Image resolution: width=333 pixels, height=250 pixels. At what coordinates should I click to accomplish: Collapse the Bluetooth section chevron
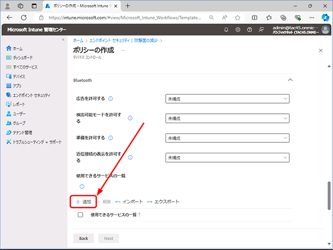[x=290, y=80]
